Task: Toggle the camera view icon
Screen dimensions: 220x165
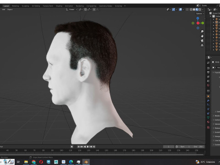Action: click(202, 41)
